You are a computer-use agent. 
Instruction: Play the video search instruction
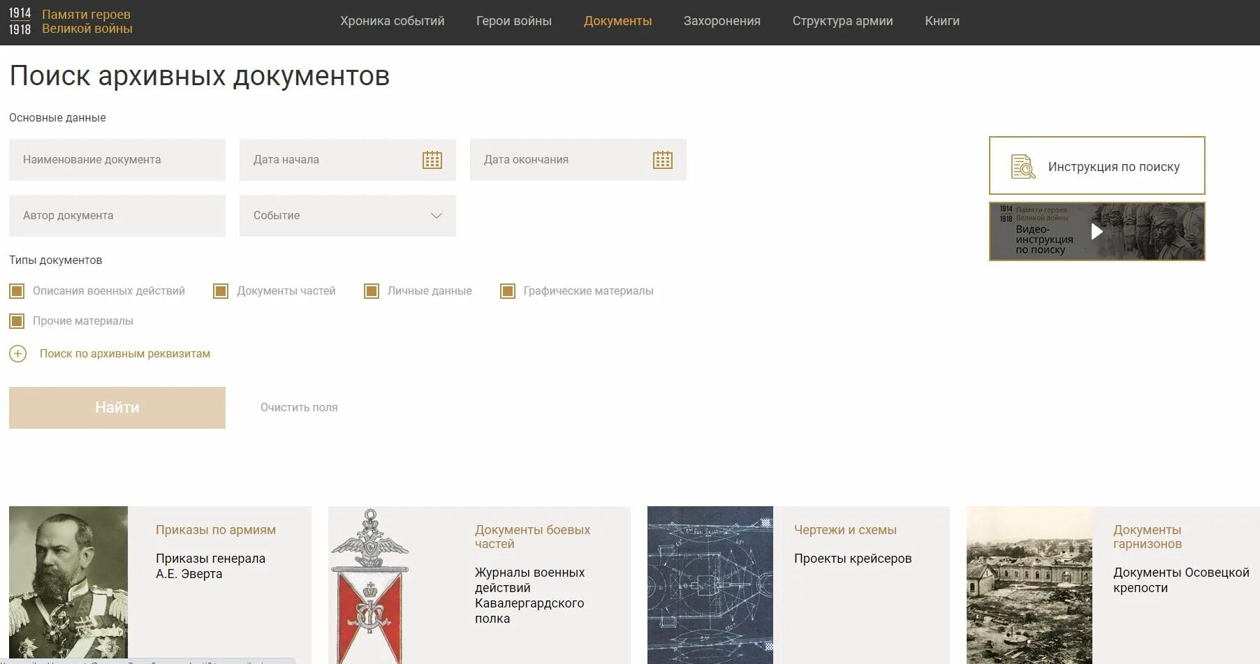(1097, 232)
